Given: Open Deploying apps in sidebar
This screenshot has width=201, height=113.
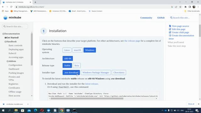Looking at the screenshot, I should [x=16, y=49].
